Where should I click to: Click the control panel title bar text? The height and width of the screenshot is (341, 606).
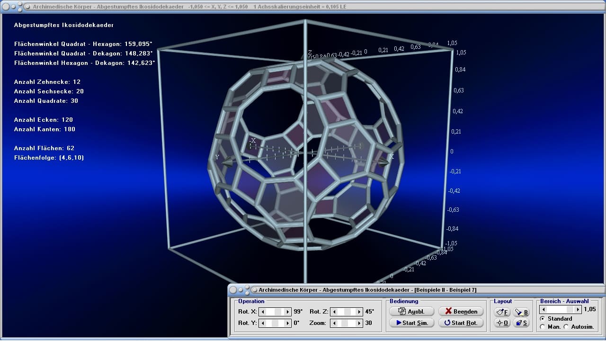[367, 289]
